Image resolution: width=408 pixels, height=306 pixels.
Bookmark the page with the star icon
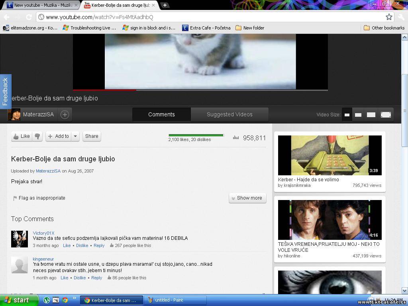click(389, 17)
